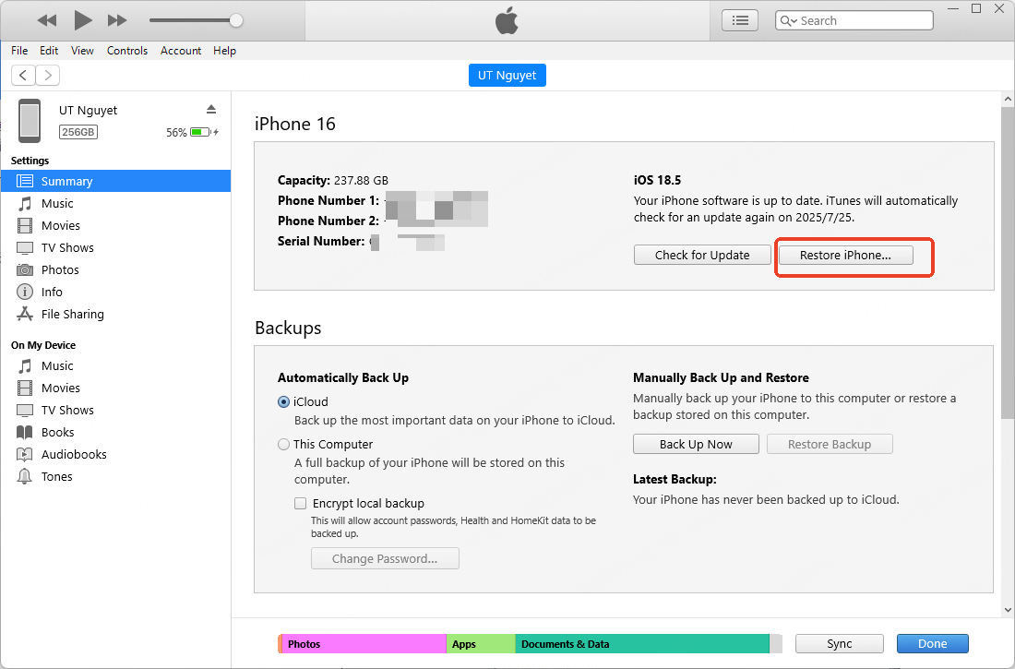
Task: Click the Done button
Action: pos(933,644)
